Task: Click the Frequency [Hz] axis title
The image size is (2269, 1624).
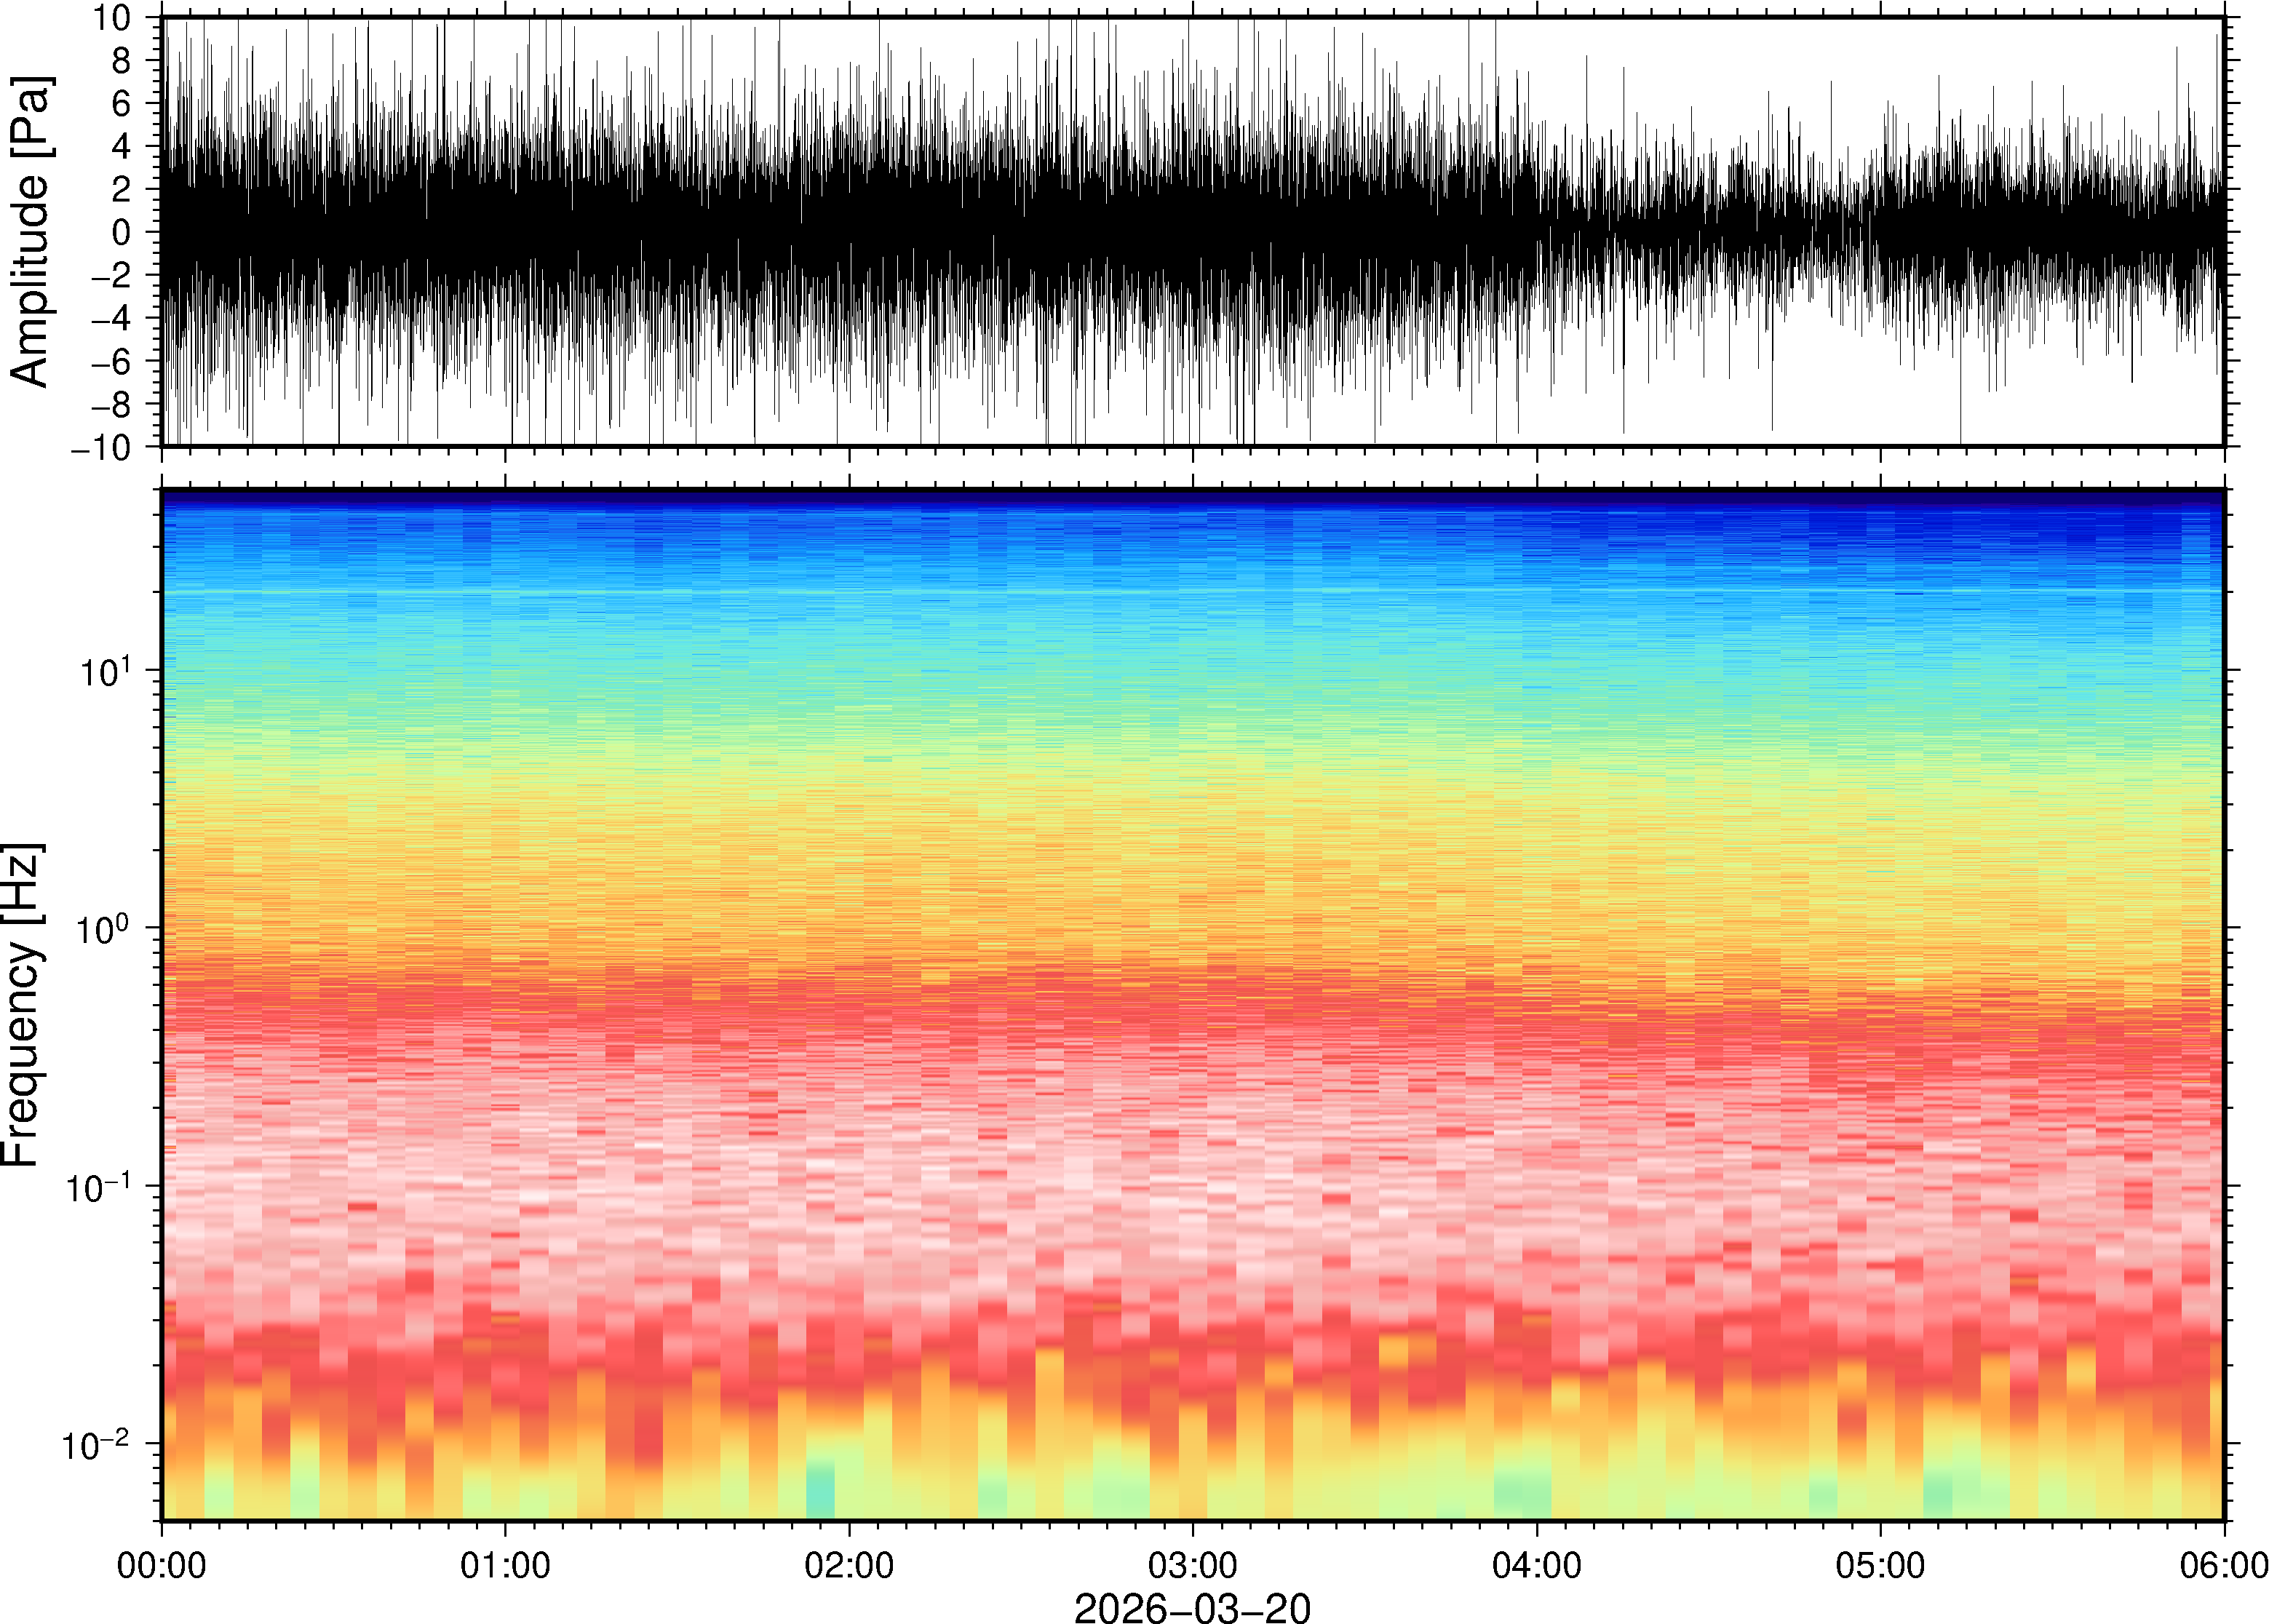Action: (x=22, y=1005)
